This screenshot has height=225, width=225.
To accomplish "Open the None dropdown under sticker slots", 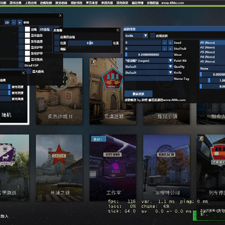I will (212, 68).
